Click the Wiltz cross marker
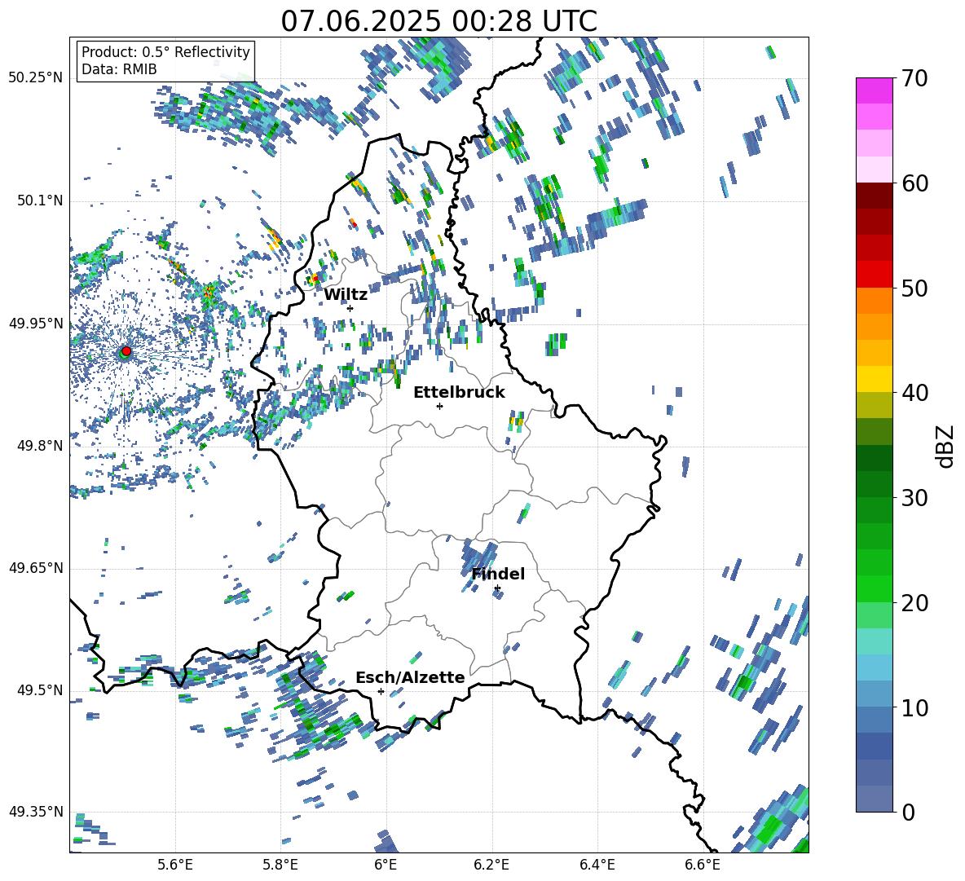The height and width of the screenshot is (881, 965). 350,308
